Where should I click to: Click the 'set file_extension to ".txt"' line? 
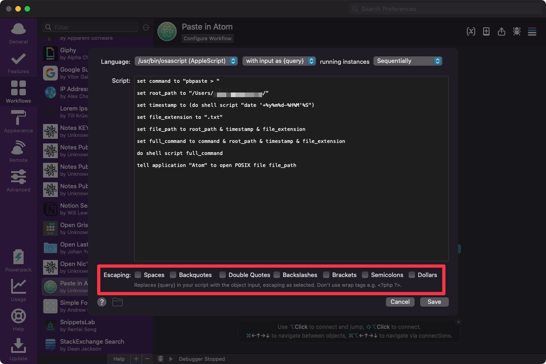coord(180,117)
